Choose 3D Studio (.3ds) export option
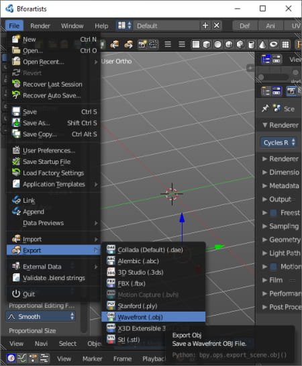 pos(154,272)
